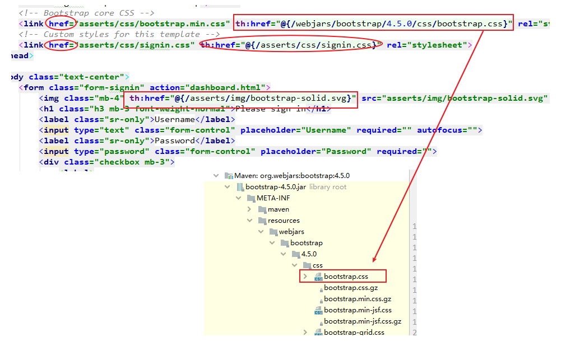
Task: Select the maven tree row label
Action: [x=279, y=209]
